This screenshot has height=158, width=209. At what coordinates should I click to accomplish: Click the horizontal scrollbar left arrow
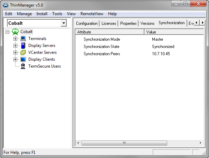[78, 143]
